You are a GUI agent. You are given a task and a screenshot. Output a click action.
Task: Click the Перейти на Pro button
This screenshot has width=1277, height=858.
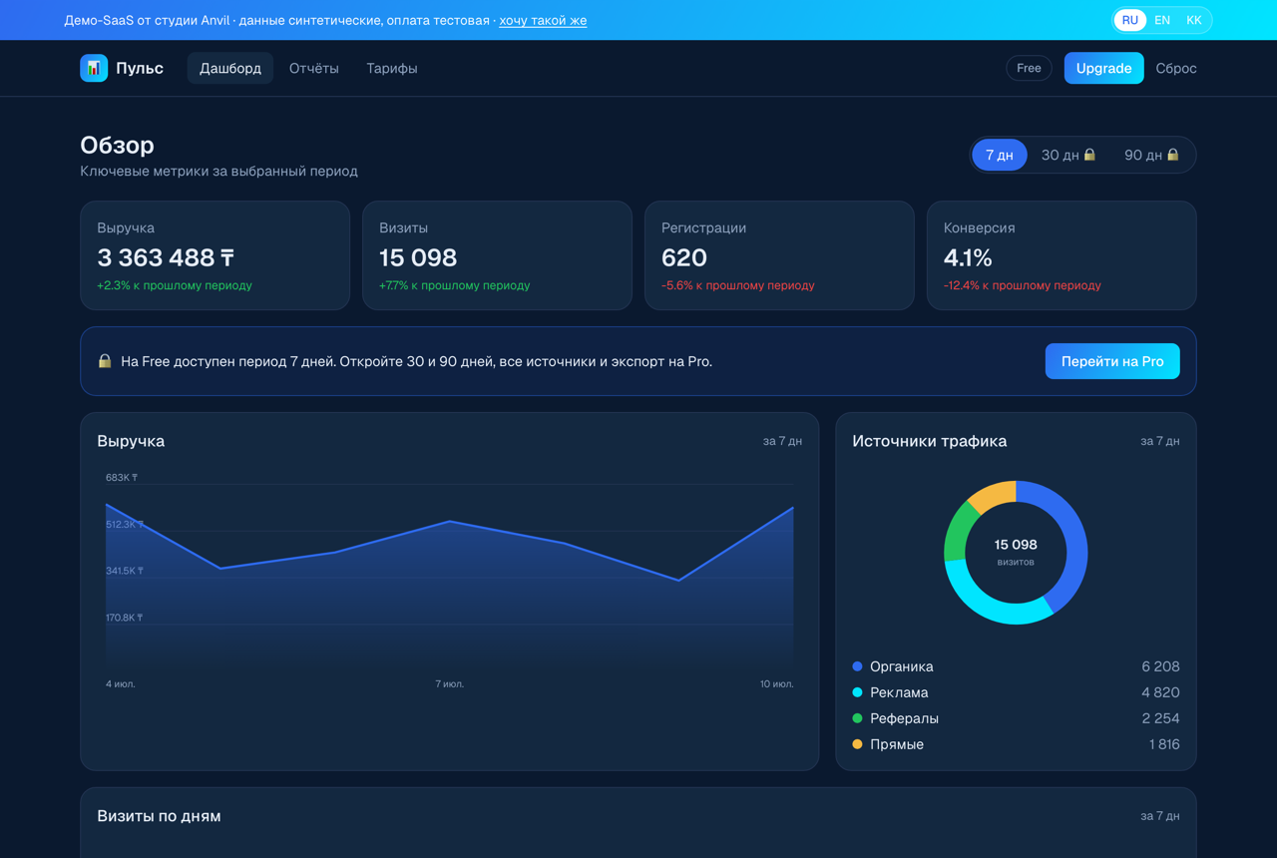point(1112,361)
